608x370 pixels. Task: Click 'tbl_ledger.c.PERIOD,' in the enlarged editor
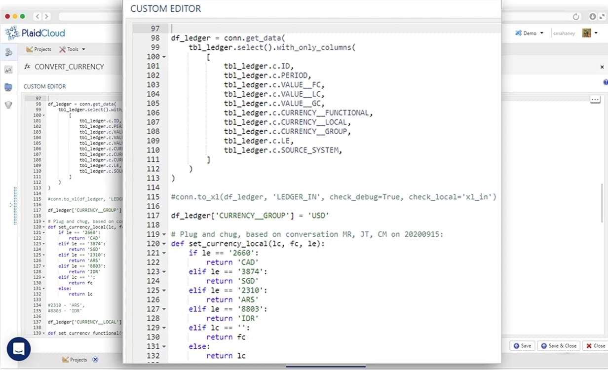click(267, 75)
